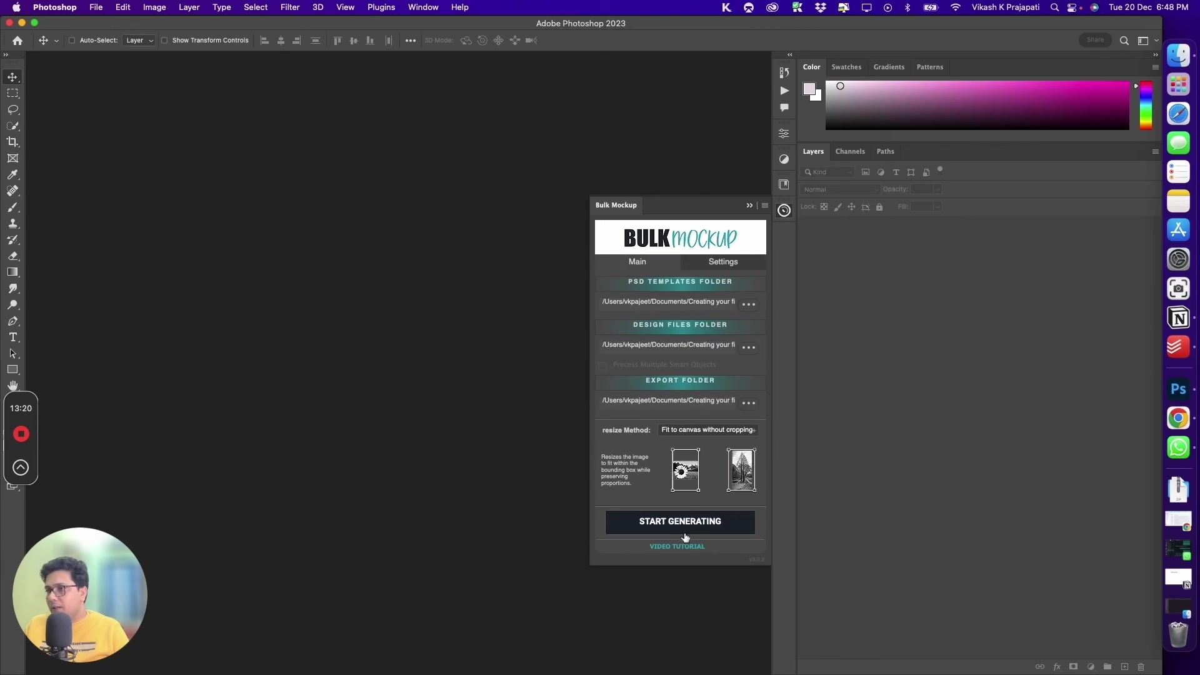Open the Auto-Select Layer dropdown
This screenshot has height=675, width=1200.
(139, 40)
